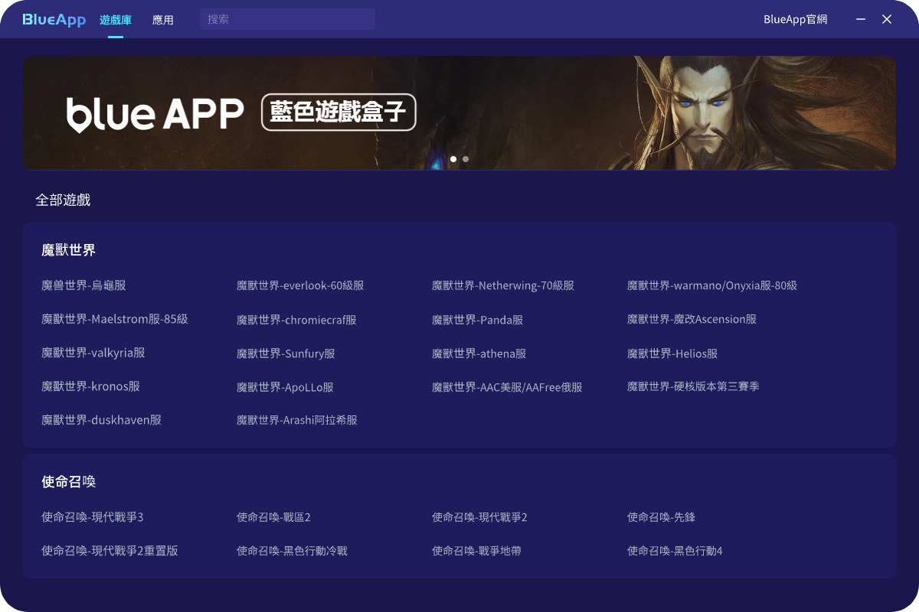Focus the 搜索 search field
Viewport: 919px width, 612px height.
coord(287,19)
